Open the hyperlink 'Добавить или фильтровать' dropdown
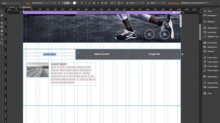This screenshot has height=123, width=220. [194, 3]
